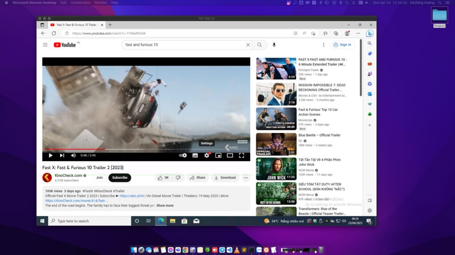Viewport: 455px width, 255px height.
Task: Subscribe to KinoCheck.com
Action: [x=120, y=178]
